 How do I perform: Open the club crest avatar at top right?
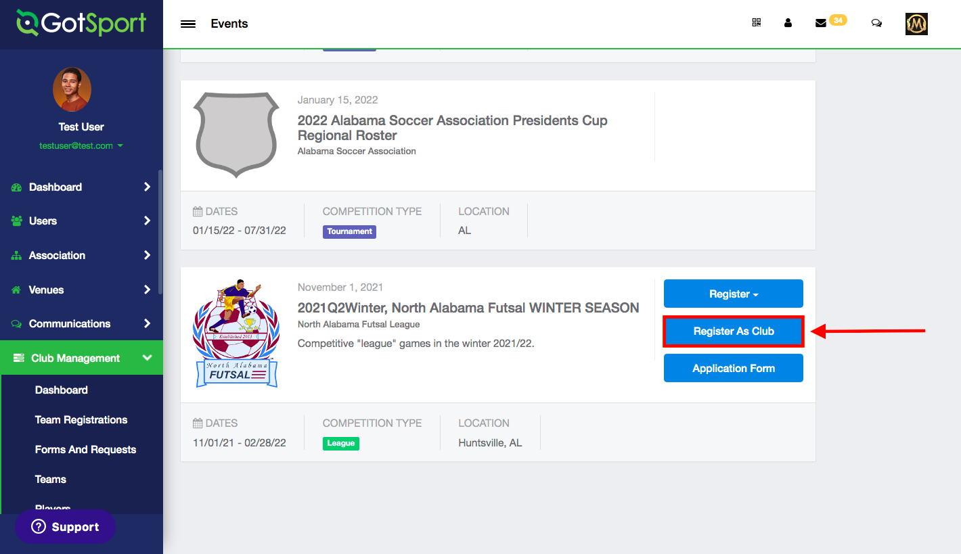(916, 24)
